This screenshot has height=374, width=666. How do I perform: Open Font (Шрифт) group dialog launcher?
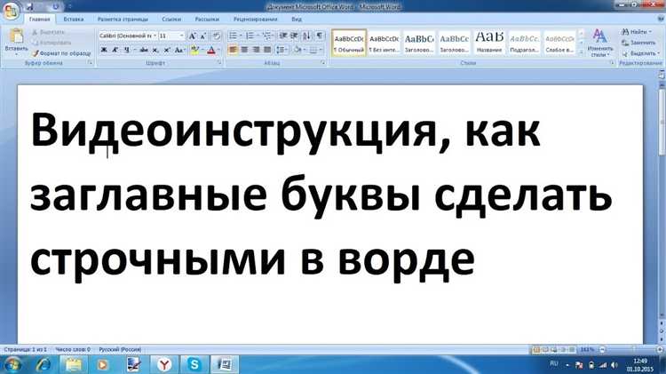click(x=219, y=63)
